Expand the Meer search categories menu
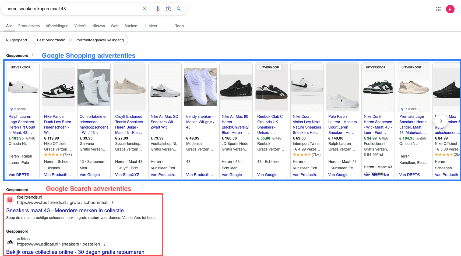Viewport: 461px width, 256px height. [151, 26]
